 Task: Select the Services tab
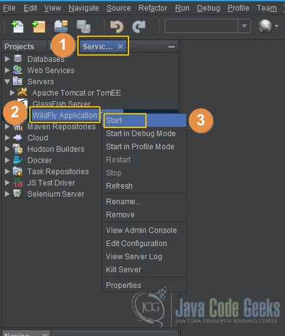point(97,46)
